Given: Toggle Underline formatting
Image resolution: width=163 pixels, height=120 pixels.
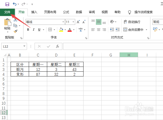Looking at the screenshot, I should (39, 30).
